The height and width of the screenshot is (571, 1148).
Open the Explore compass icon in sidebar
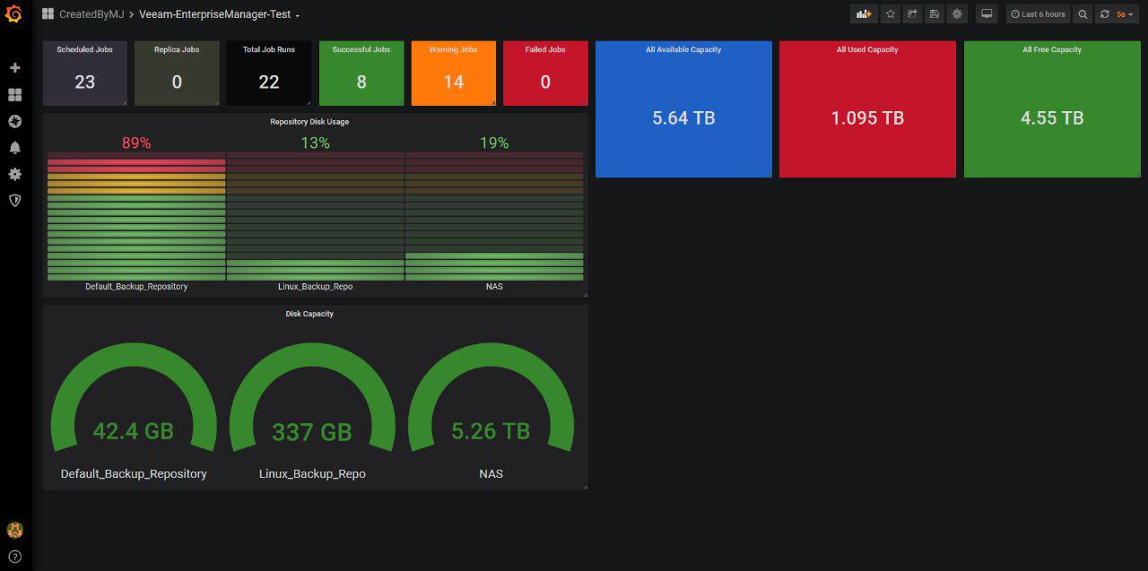14,121
